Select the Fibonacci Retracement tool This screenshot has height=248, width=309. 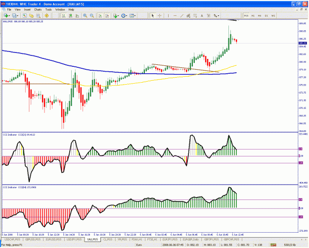[x=195, y=15]
